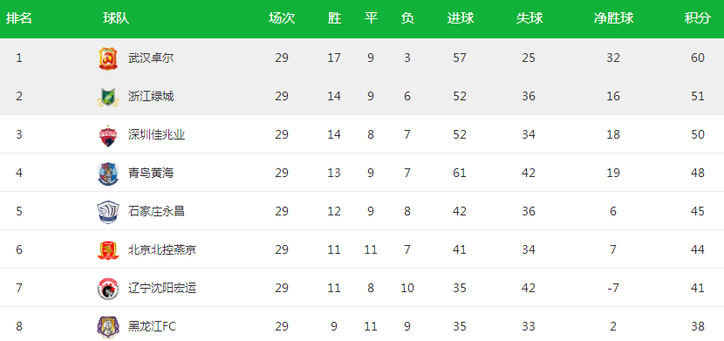Click the 排名 header label

click(x=19, y=18)
